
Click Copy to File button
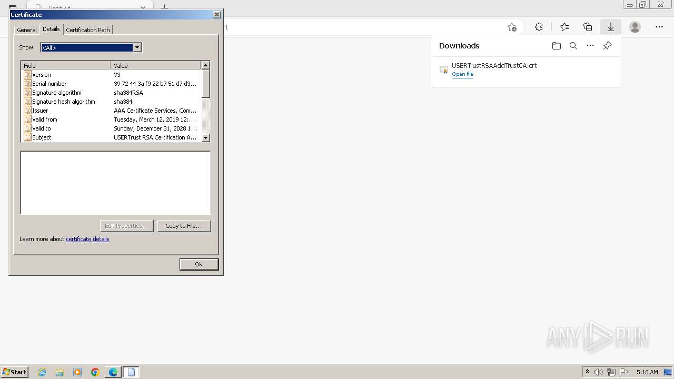tap(184, 226)
